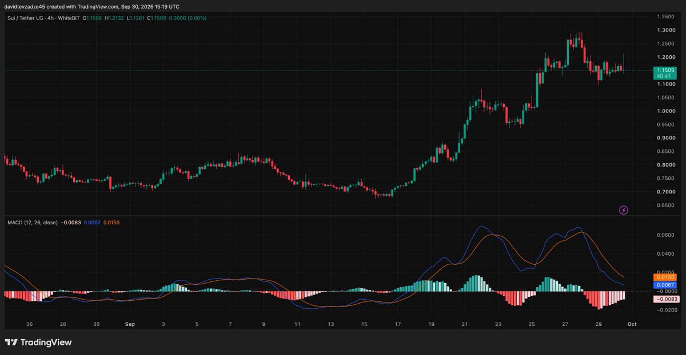Viewport: 686px width, 355px height.
Task: Click the 1.0500 price axis label
Action: point(664,98)
